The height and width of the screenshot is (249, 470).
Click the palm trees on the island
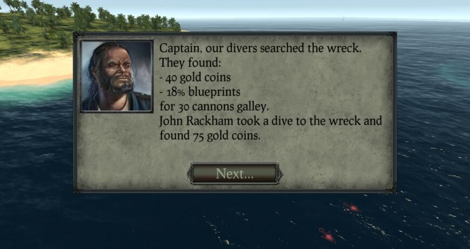[x=90, y=17]
